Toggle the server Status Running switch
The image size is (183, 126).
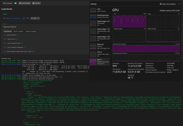(15, 3)
